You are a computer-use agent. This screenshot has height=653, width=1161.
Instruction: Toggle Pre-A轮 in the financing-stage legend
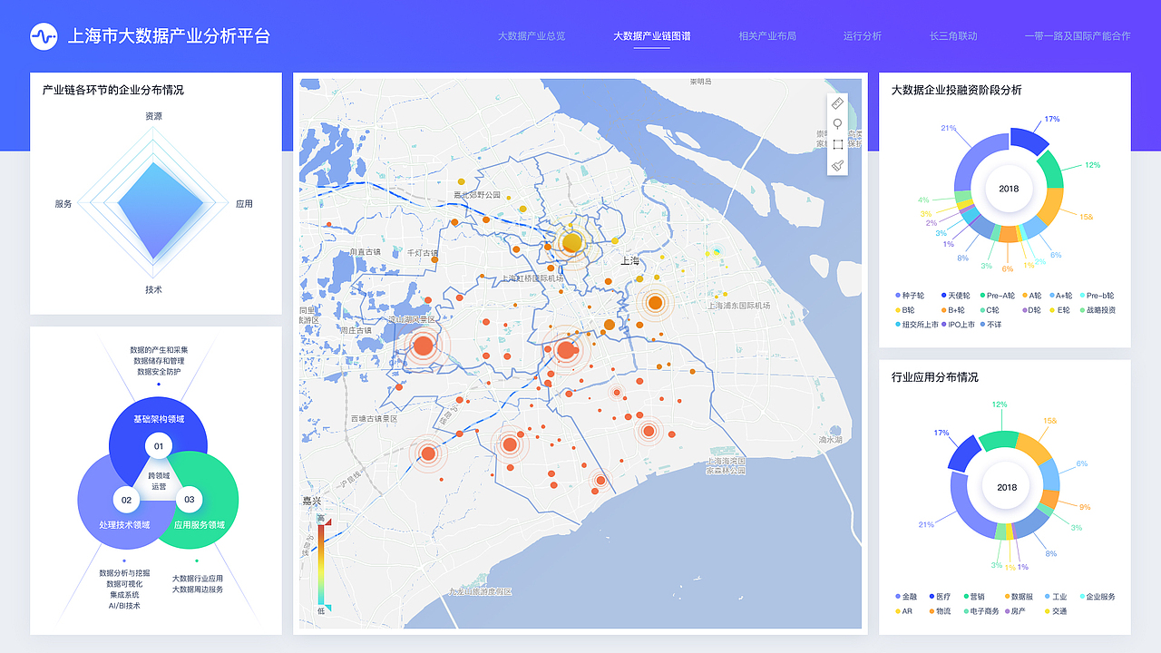996,296
